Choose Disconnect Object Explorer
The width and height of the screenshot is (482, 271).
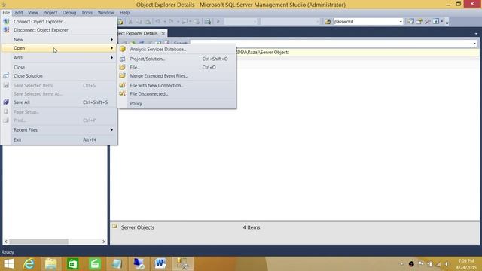pos(59,30)
